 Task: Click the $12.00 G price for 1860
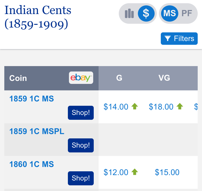tap(116, 172)
